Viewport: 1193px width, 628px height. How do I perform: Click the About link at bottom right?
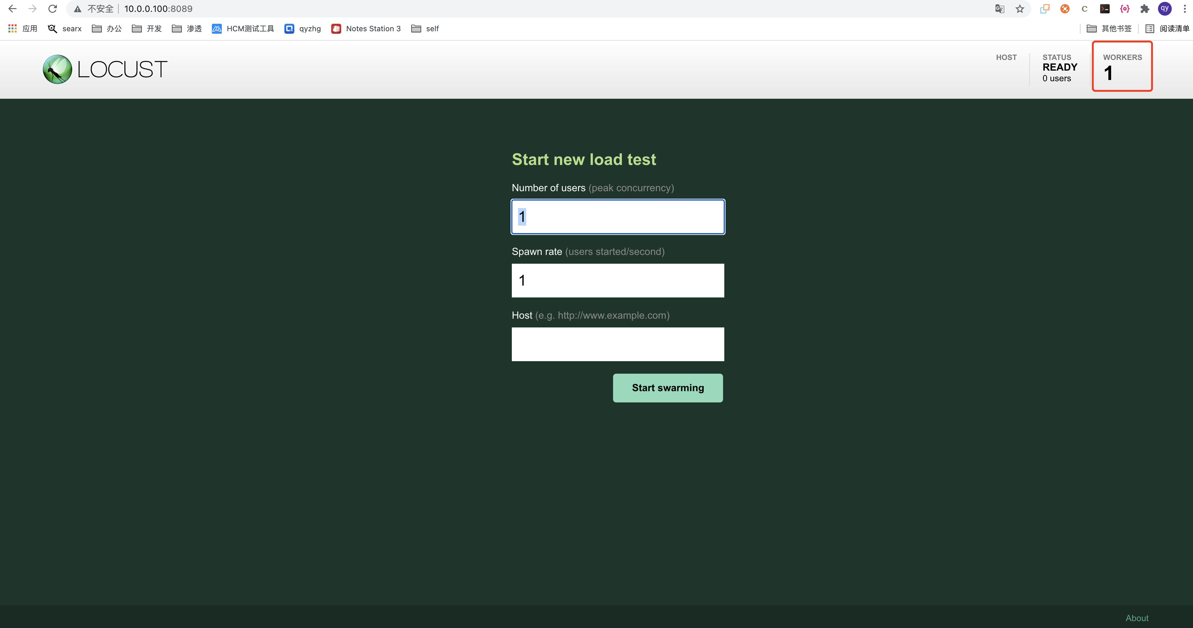pyautogui.click(x=1137, y=617)
